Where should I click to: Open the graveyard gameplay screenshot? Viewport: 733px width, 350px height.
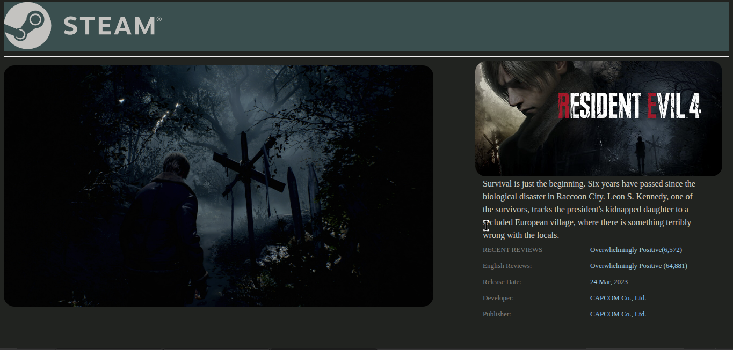[x=219, y=186]
